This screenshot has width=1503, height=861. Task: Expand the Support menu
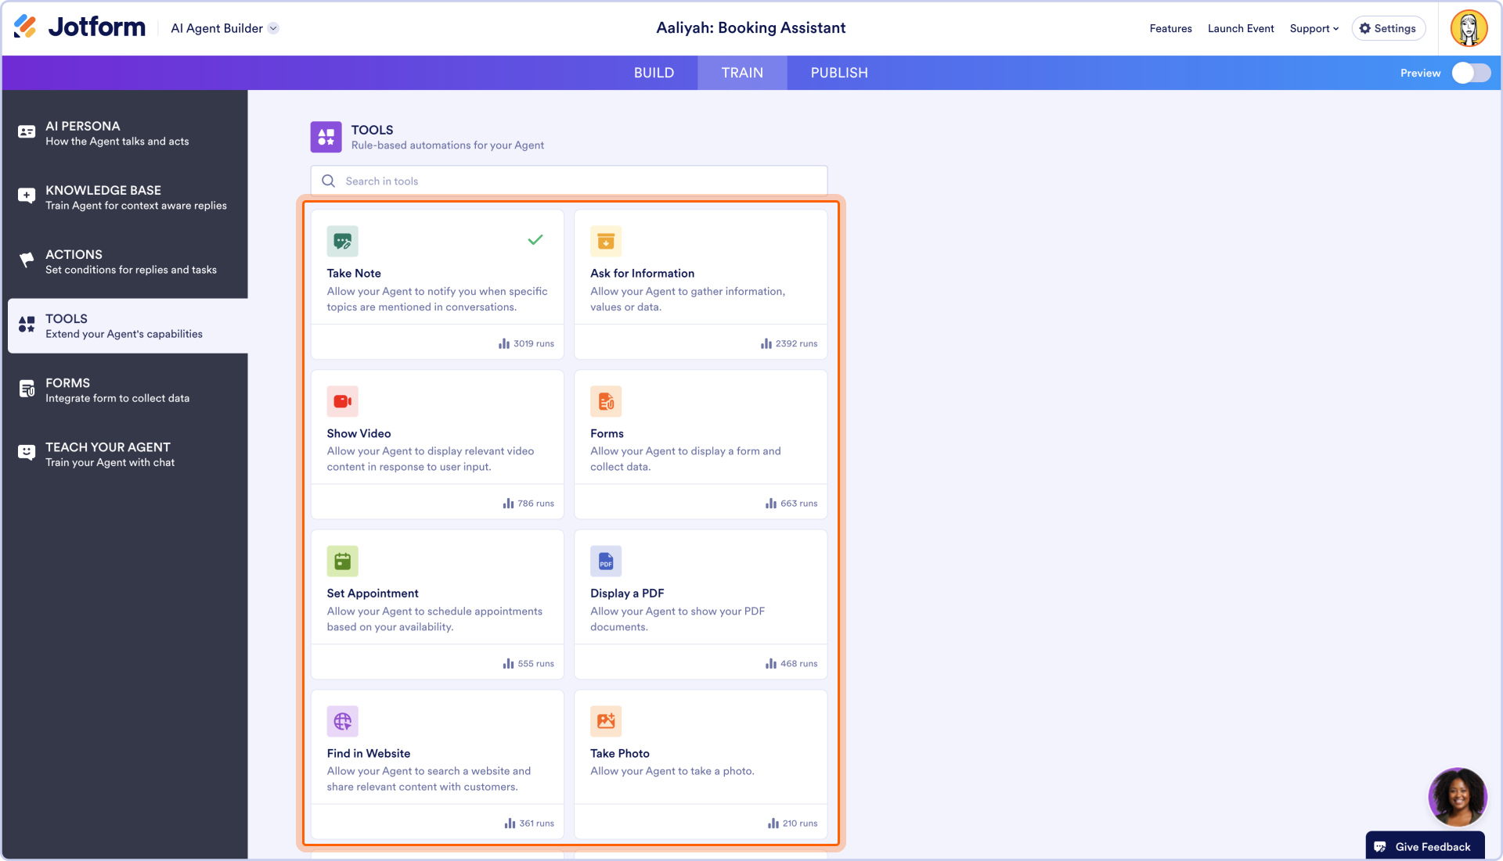(x=1314, y=28)
